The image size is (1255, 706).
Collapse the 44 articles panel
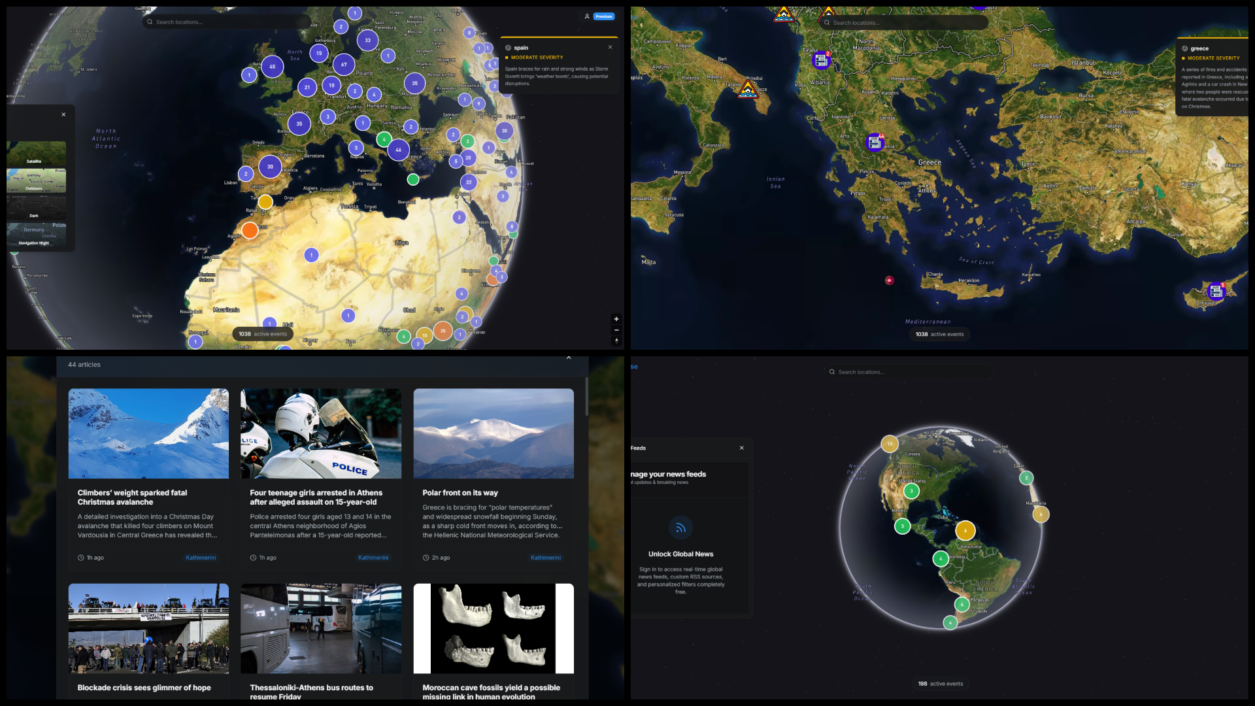(x=568, y=358)
